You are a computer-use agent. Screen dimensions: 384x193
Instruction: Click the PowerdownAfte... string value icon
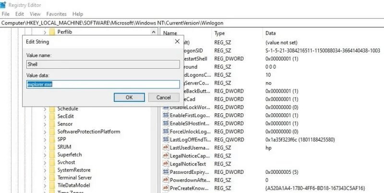tap(166, 180)
